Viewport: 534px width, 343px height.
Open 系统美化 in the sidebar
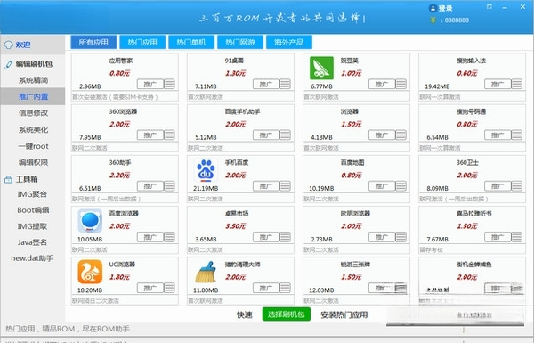[x=33, y=129]
